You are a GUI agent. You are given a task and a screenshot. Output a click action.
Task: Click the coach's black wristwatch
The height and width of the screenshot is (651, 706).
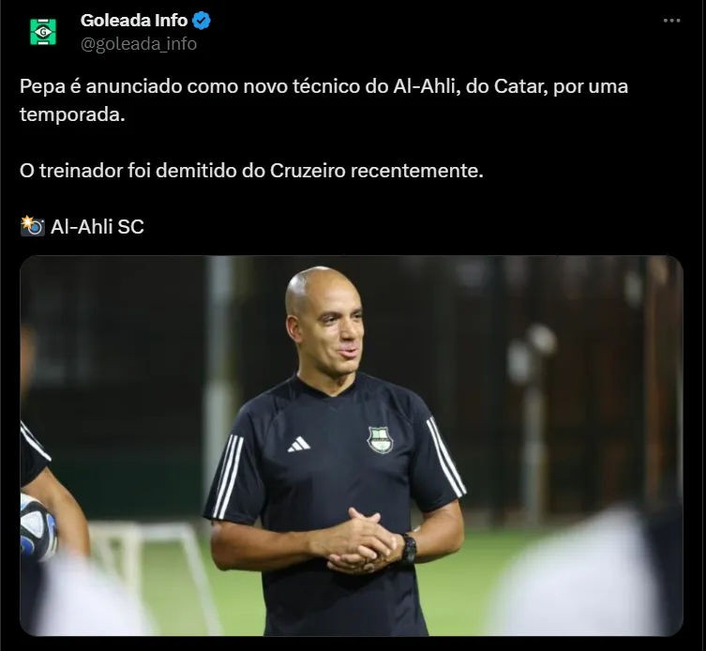click(x=409, y=549)
